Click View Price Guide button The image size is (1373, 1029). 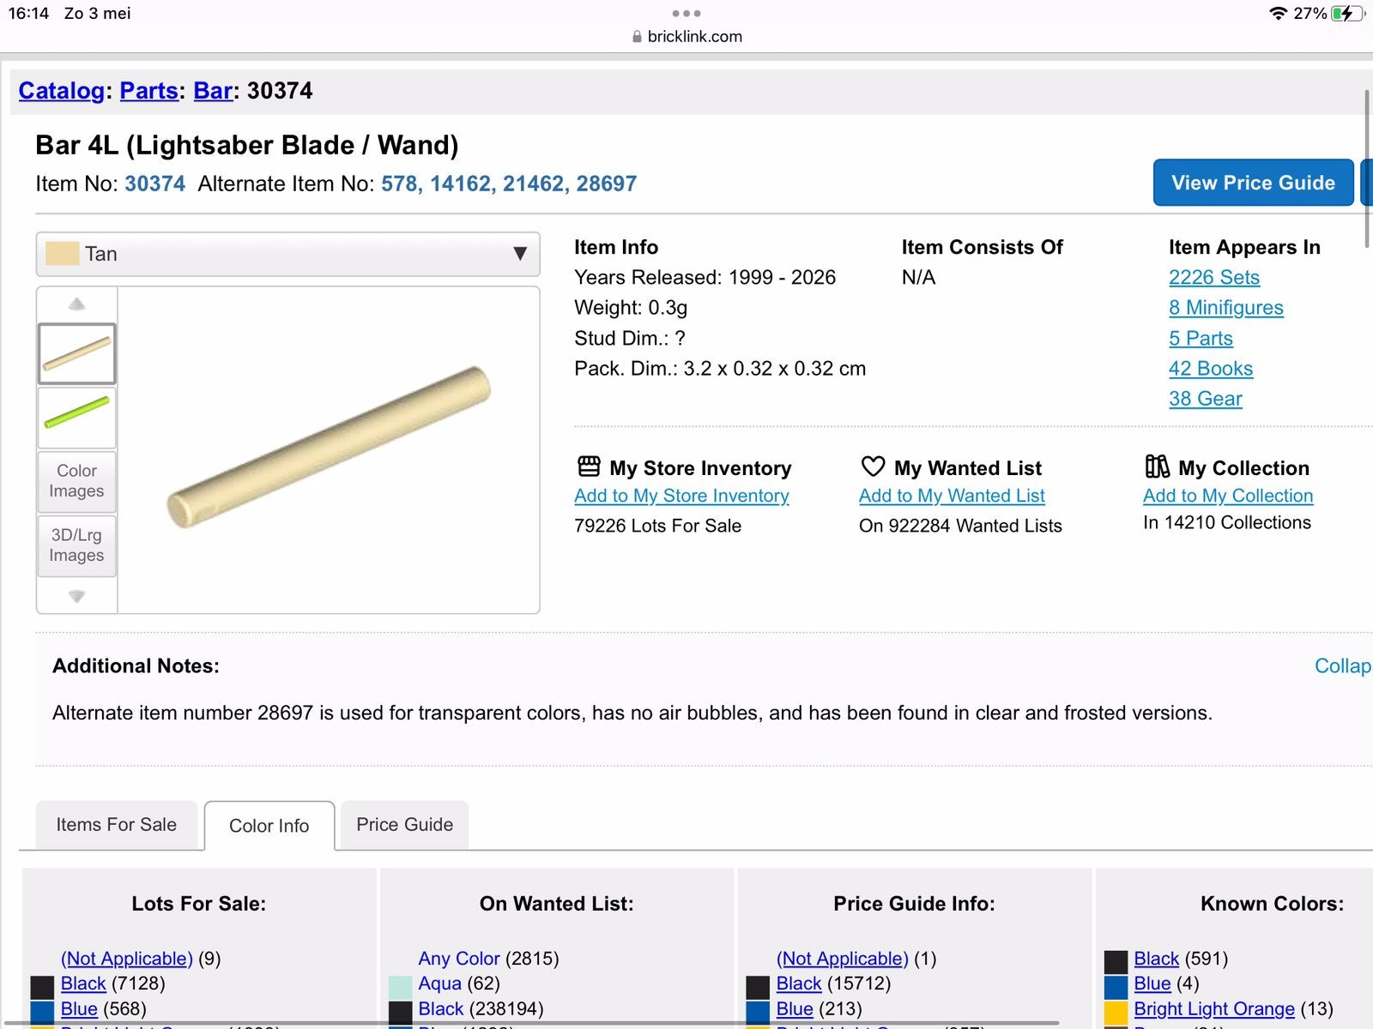(1253, 183)
